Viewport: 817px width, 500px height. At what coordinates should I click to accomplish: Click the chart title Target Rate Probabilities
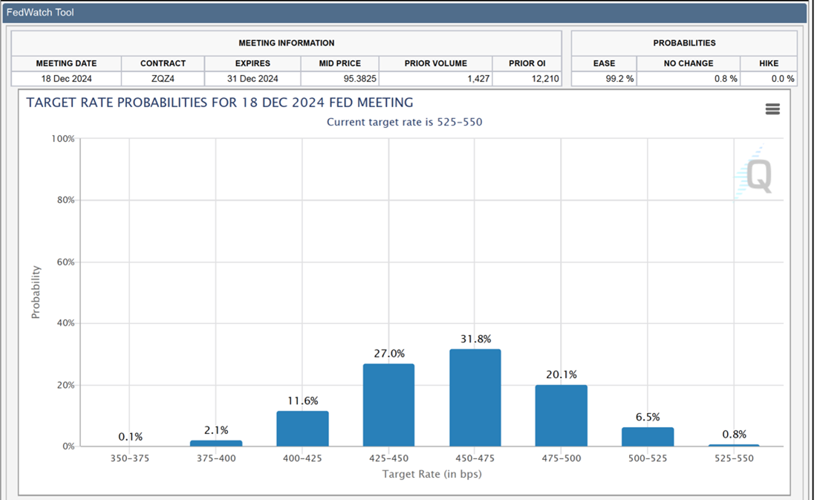[220, 103]
